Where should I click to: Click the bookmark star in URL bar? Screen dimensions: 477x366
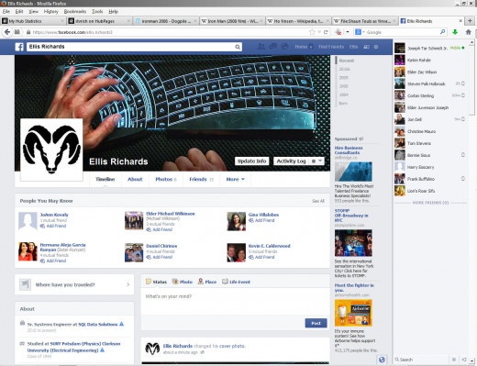coord(312,32)
